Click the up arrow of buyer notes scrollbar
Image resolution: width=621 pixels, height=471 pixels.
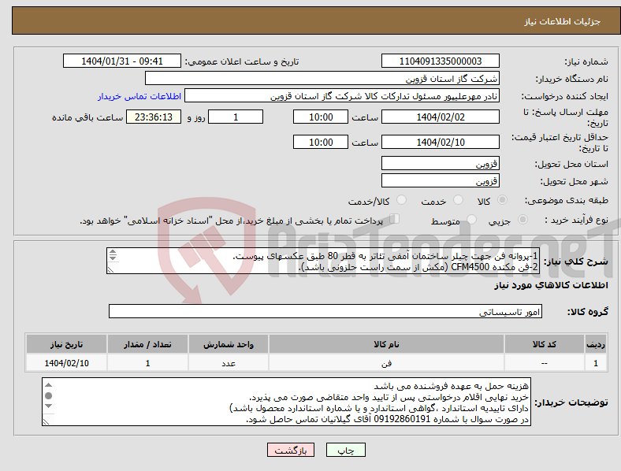click(x=48, y=384)
